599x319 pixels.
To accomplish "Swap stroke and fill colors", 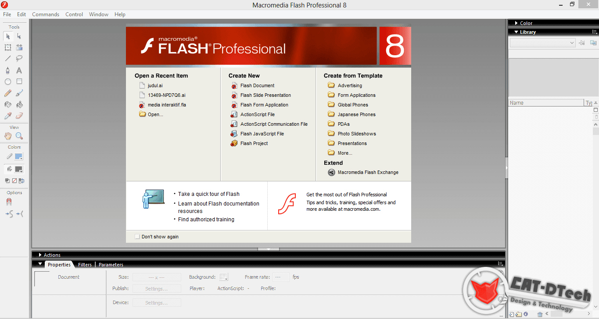I will coord(21,180).
